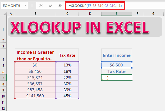Click the active cell showing ,-1)

point(117,78)
